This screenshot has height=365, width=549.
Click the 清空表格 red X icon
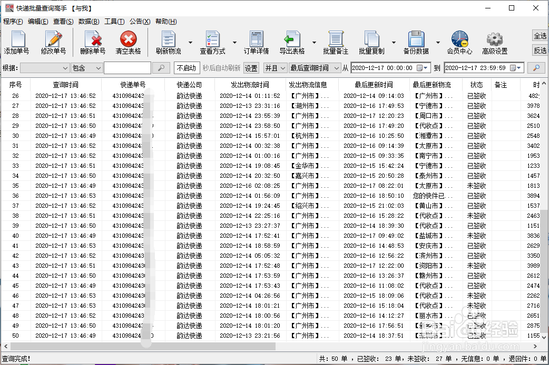coord(128,42)
